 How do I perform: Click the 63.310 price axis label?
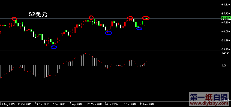(x=226, y=5)
